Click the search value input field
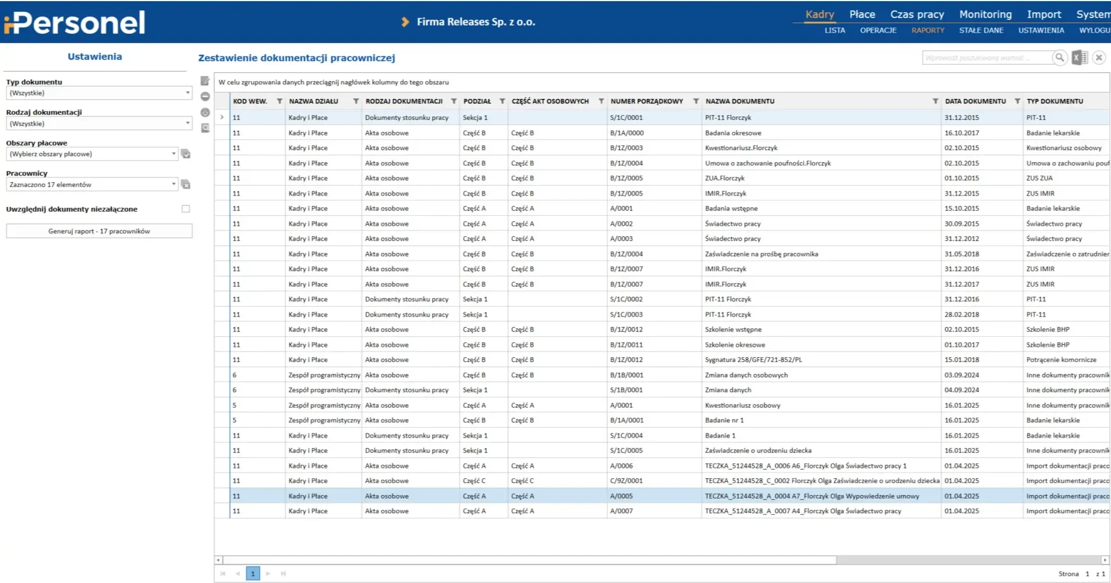Viewport: 1111px width, 583px height. (986, 58)
